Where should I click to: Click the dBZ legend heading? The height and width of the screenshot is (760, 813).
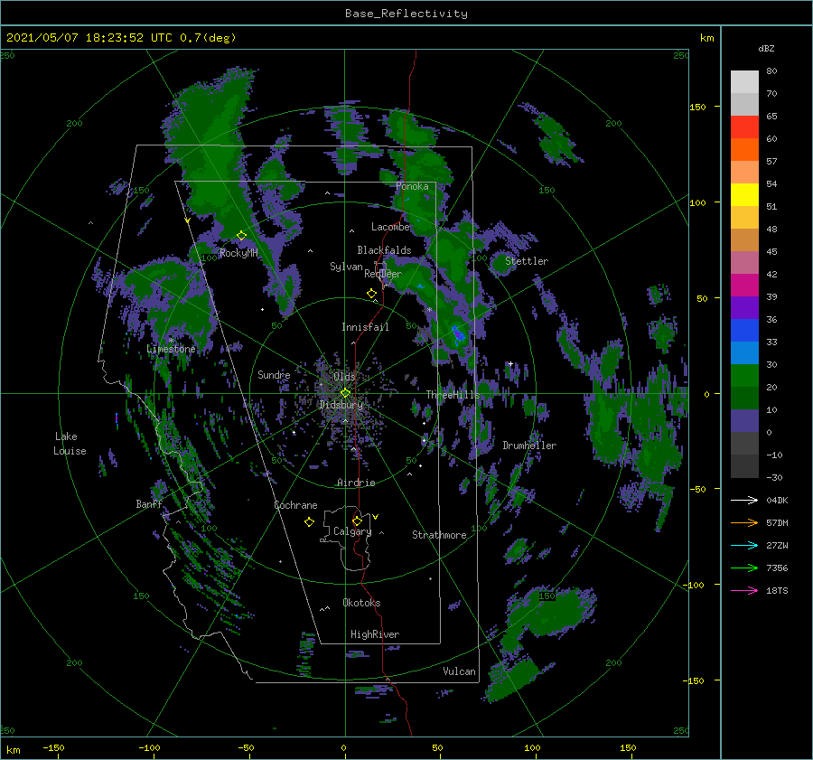coord(766,48)
